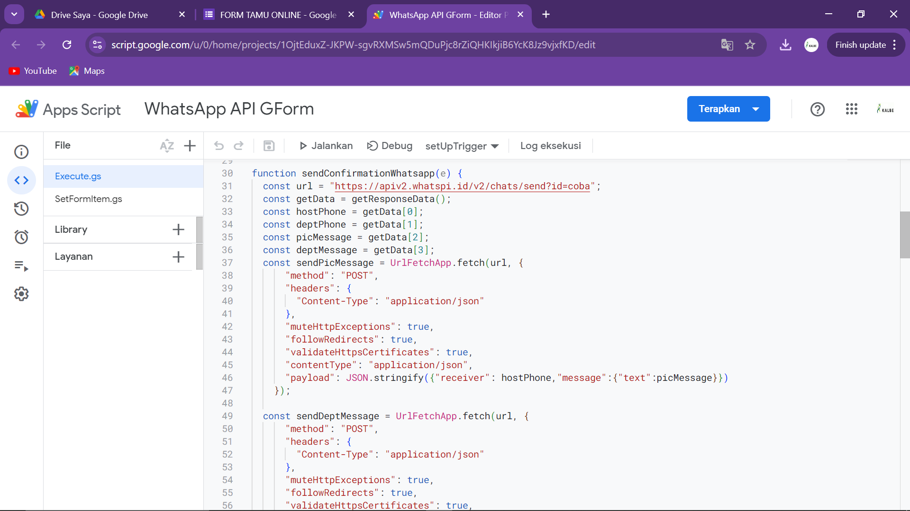Open Project Settings gear icon
This screenshot has height=511, width=910.
click(21, 294)
